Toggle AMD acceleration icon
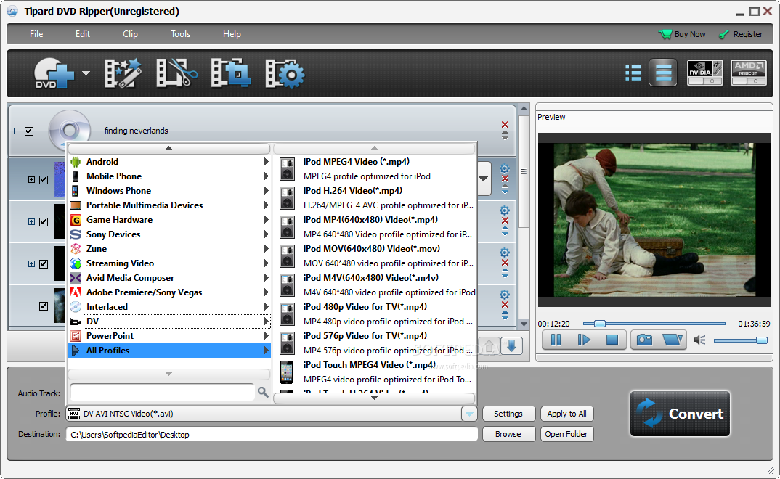 pos(748,73)
